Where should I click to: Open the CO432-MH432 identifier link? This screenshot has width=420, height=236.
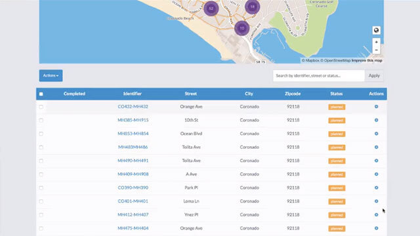click(x=133, y=106)
